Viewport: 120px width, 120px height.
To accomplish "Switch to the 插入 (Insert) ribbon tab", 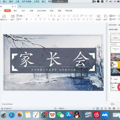I will click(x=15, y=11).
